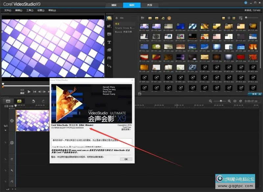Expand the options panel at library bottom-right
Image resolution: width=263 pixels, height=192 pixels.
(x=254, y=94)
